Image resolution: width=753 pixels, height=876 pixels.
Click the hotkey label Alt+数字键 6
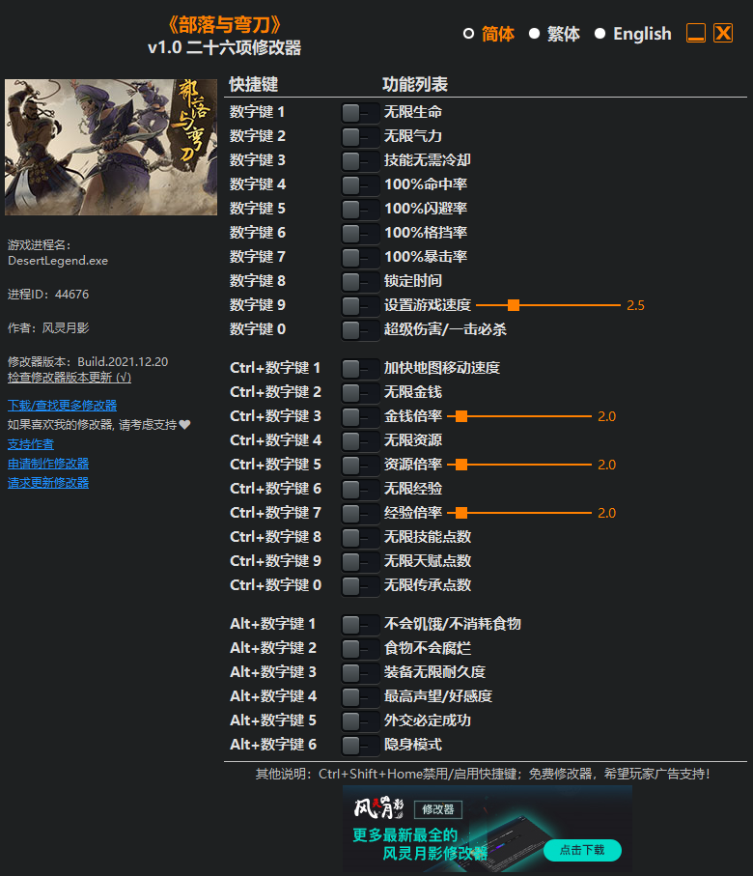point(273,745)
